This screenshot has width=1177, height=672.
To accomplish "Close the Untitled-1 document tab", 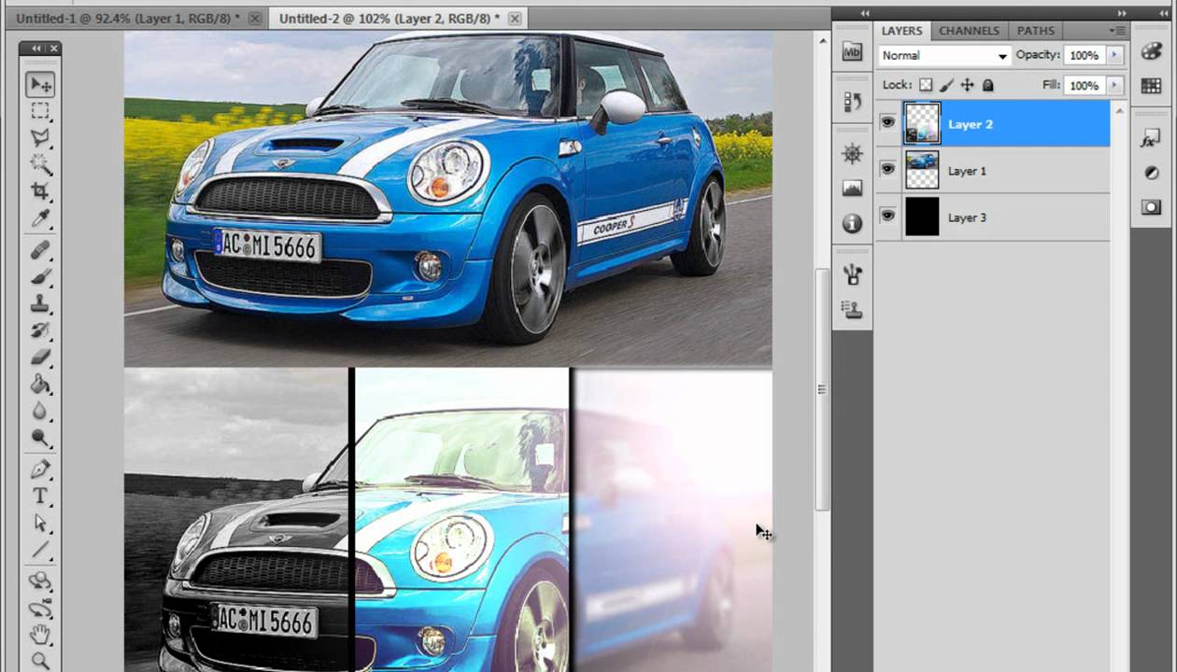I will pyautogui.click(x=254, y=18).
